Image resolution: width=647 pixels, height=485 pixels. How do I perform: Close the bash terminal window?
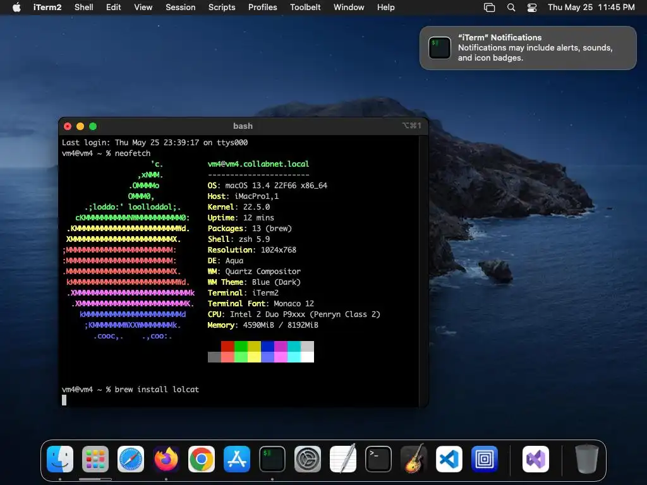[x=68, y=126]
